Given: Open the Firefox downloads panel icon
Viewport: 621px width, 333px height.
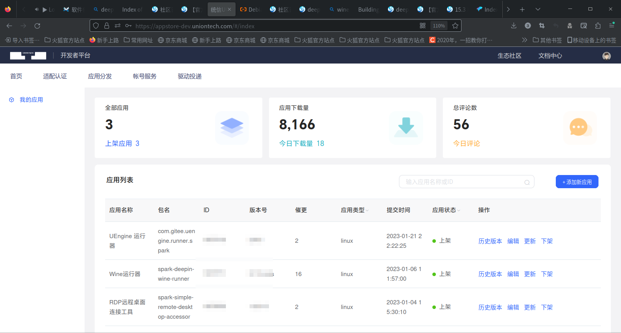Looking at the screenshot, I should point(513,26).
